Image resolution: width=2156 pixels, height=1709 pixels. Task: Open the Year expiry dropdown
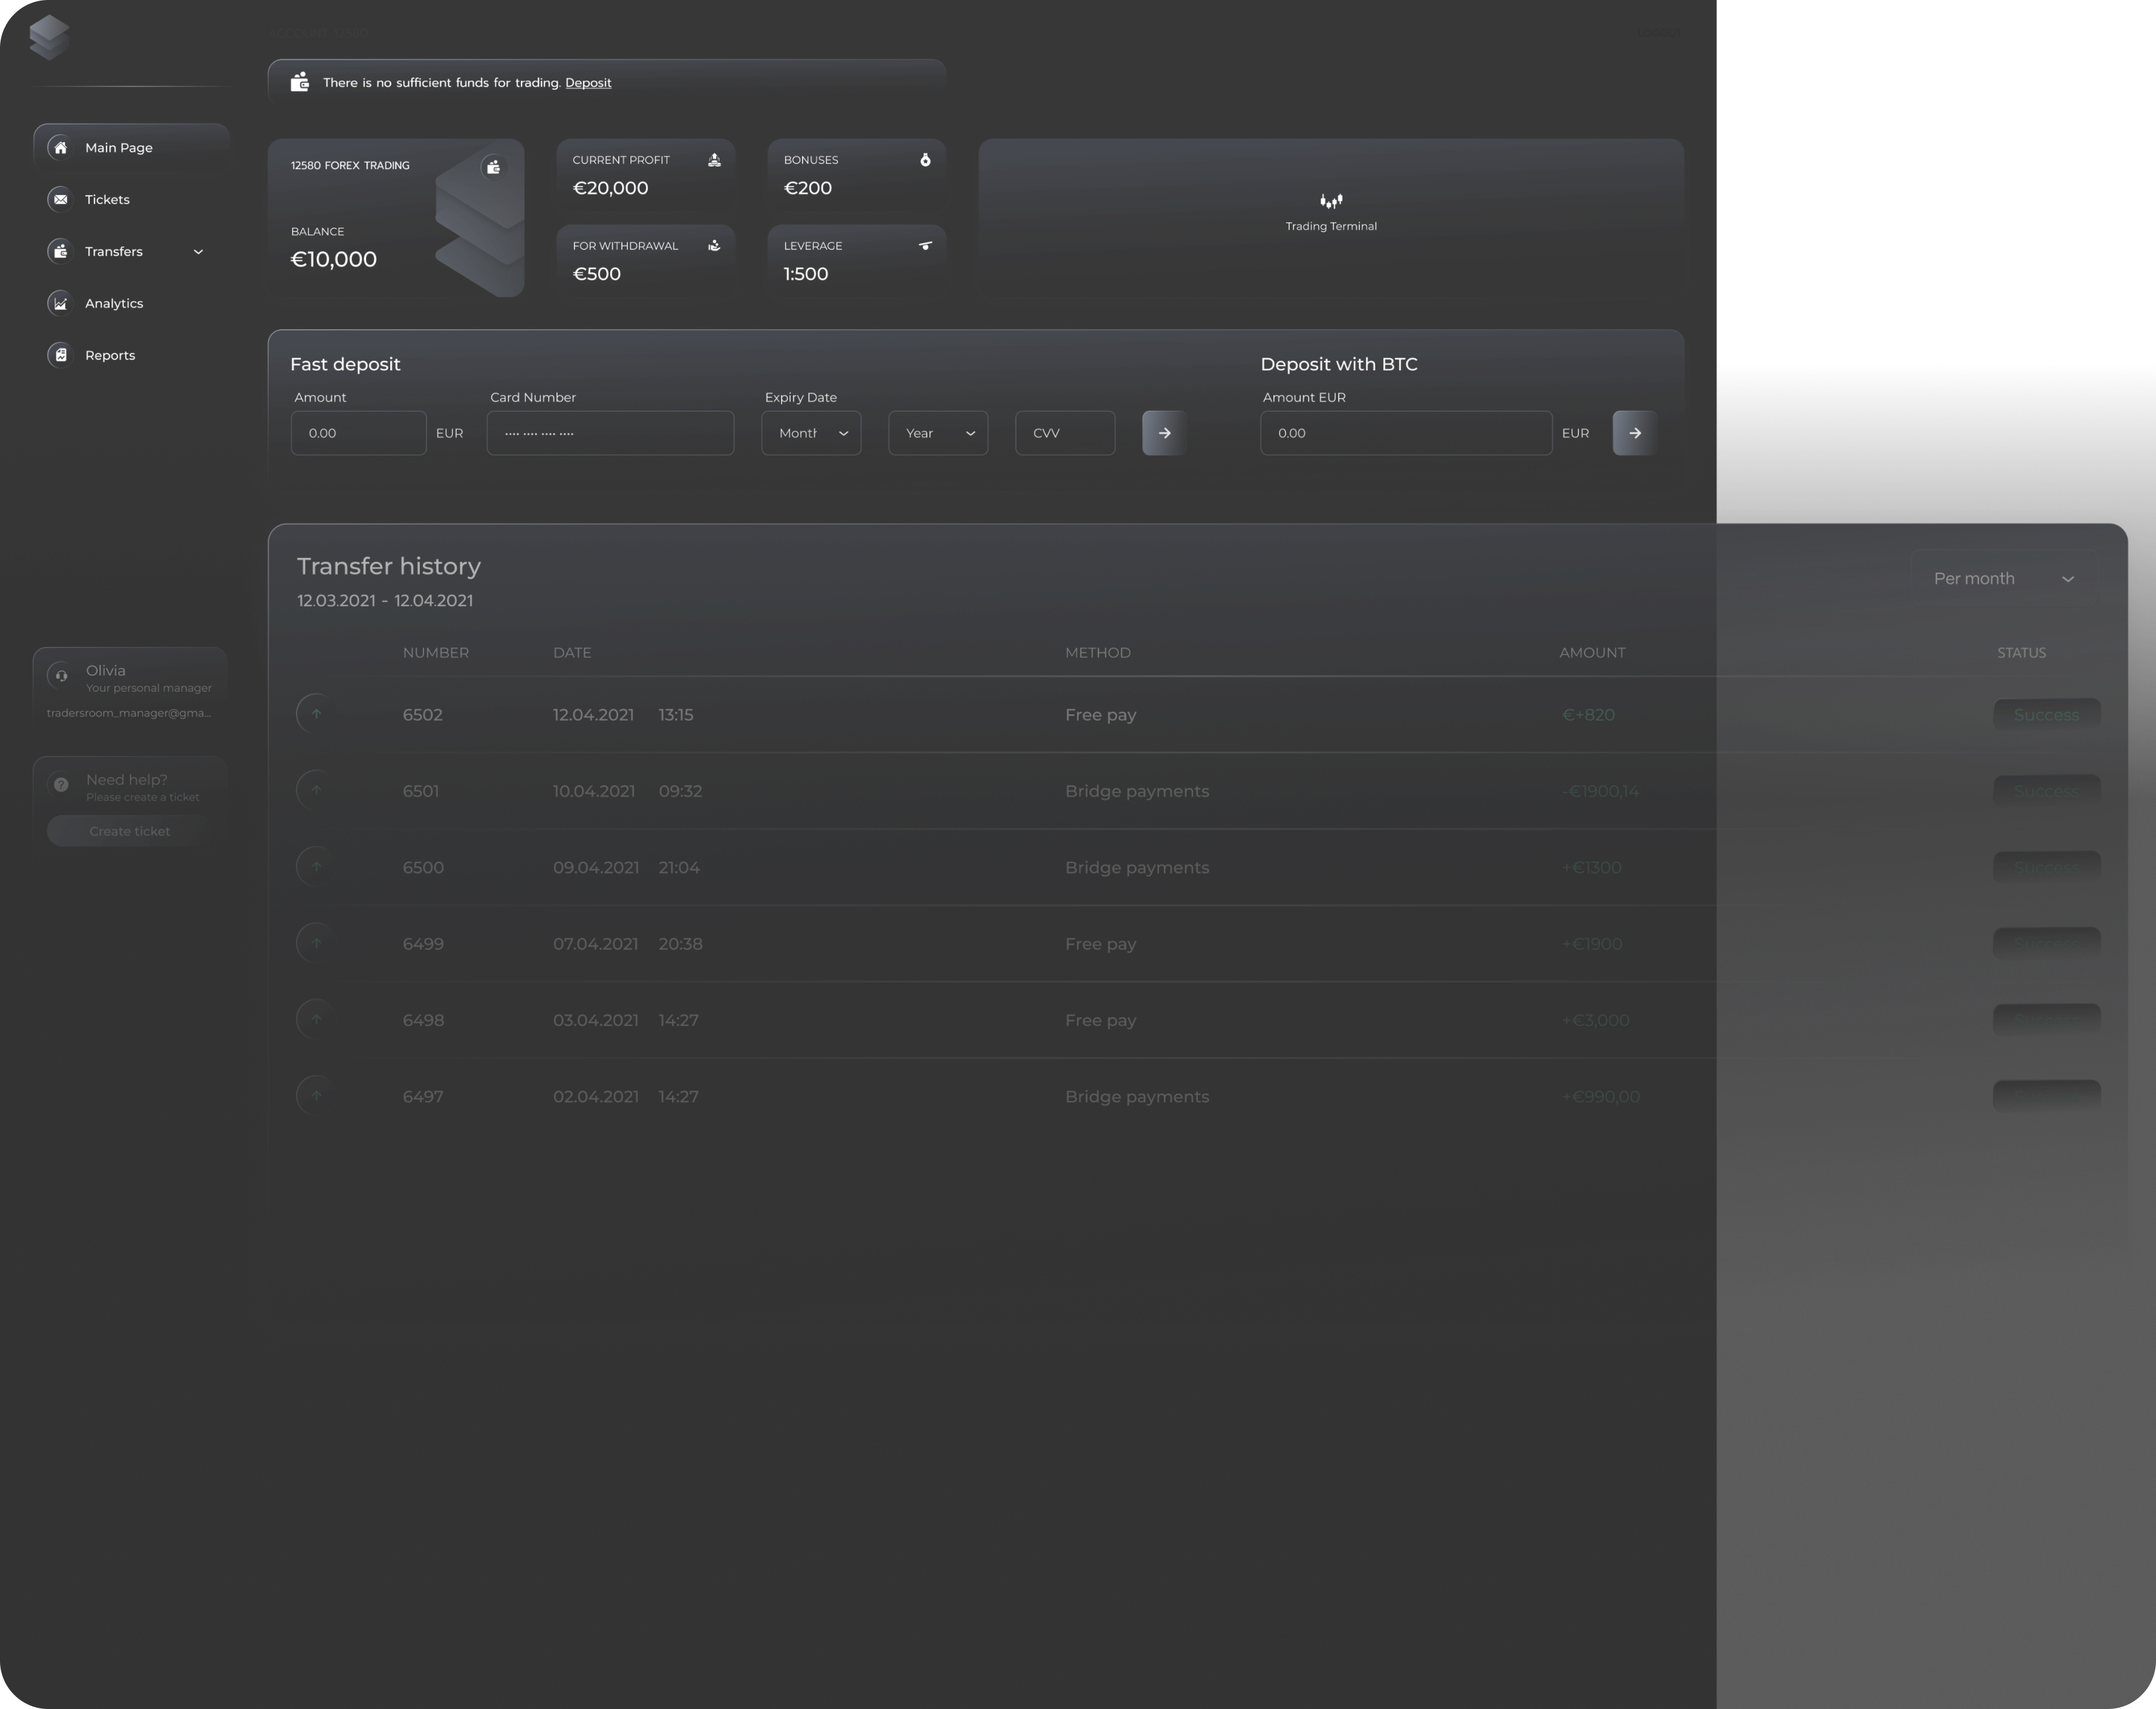[938, 433]
